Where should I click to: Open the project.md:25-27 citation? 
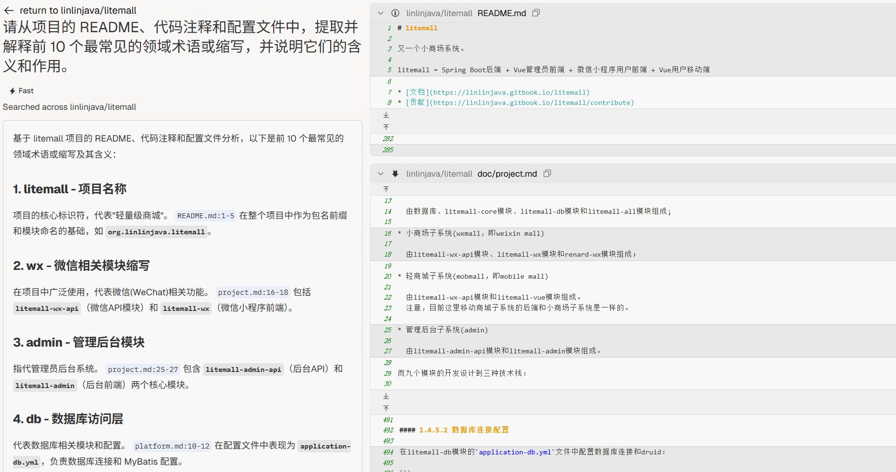(143, 369)
